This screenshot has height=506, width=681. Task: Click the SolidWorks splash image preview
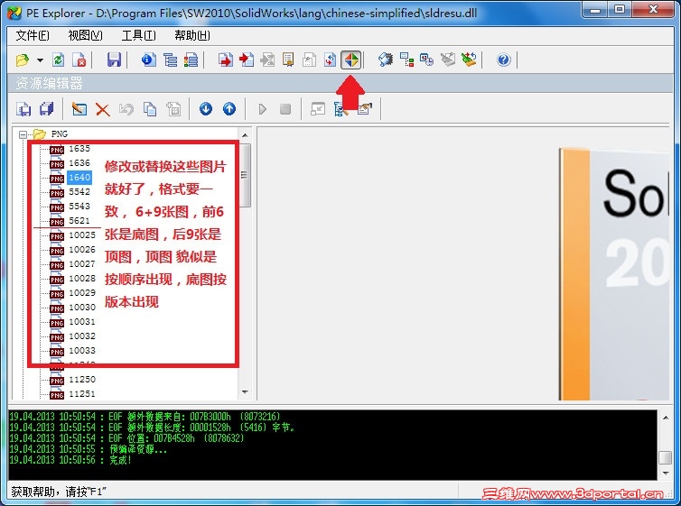[x=613, y=274]
